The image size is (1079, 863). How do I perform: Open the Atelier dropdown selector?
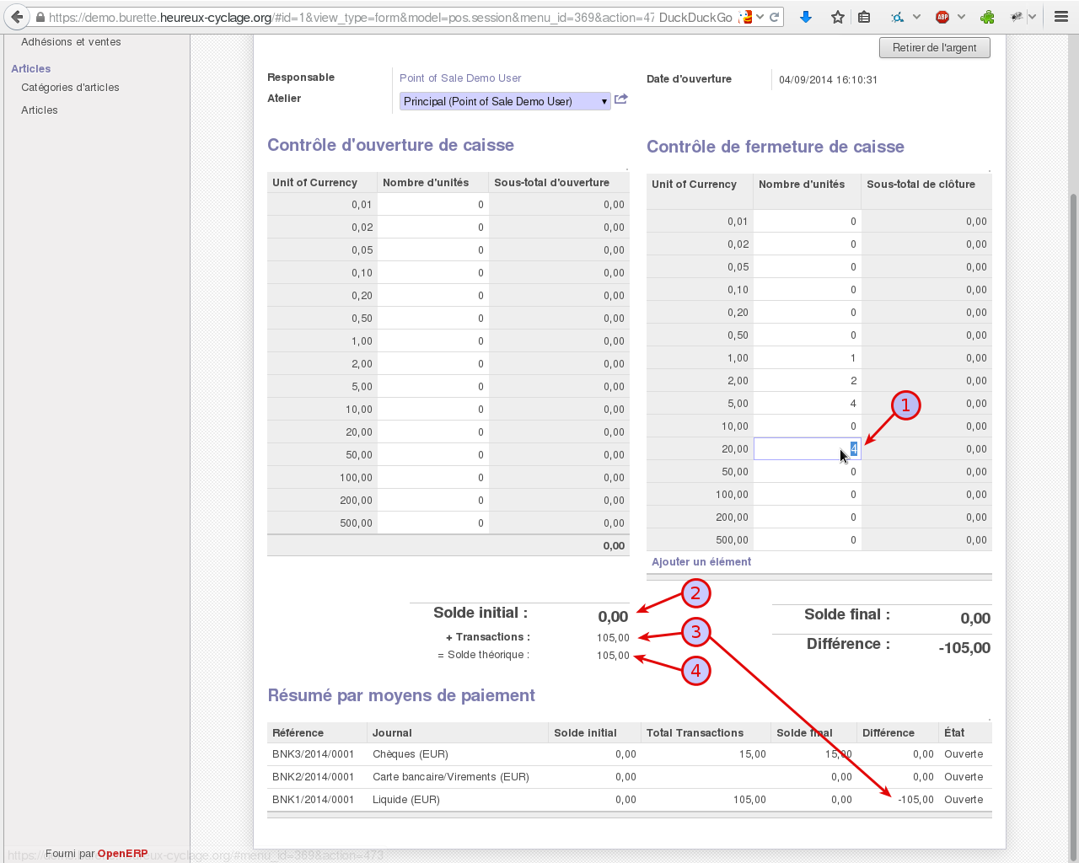505,101
